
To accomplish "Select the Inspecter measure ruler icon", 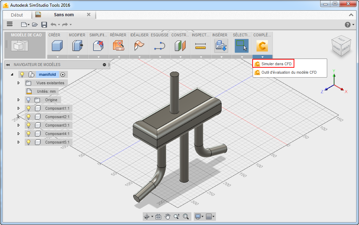I will [x=201, y=46].
